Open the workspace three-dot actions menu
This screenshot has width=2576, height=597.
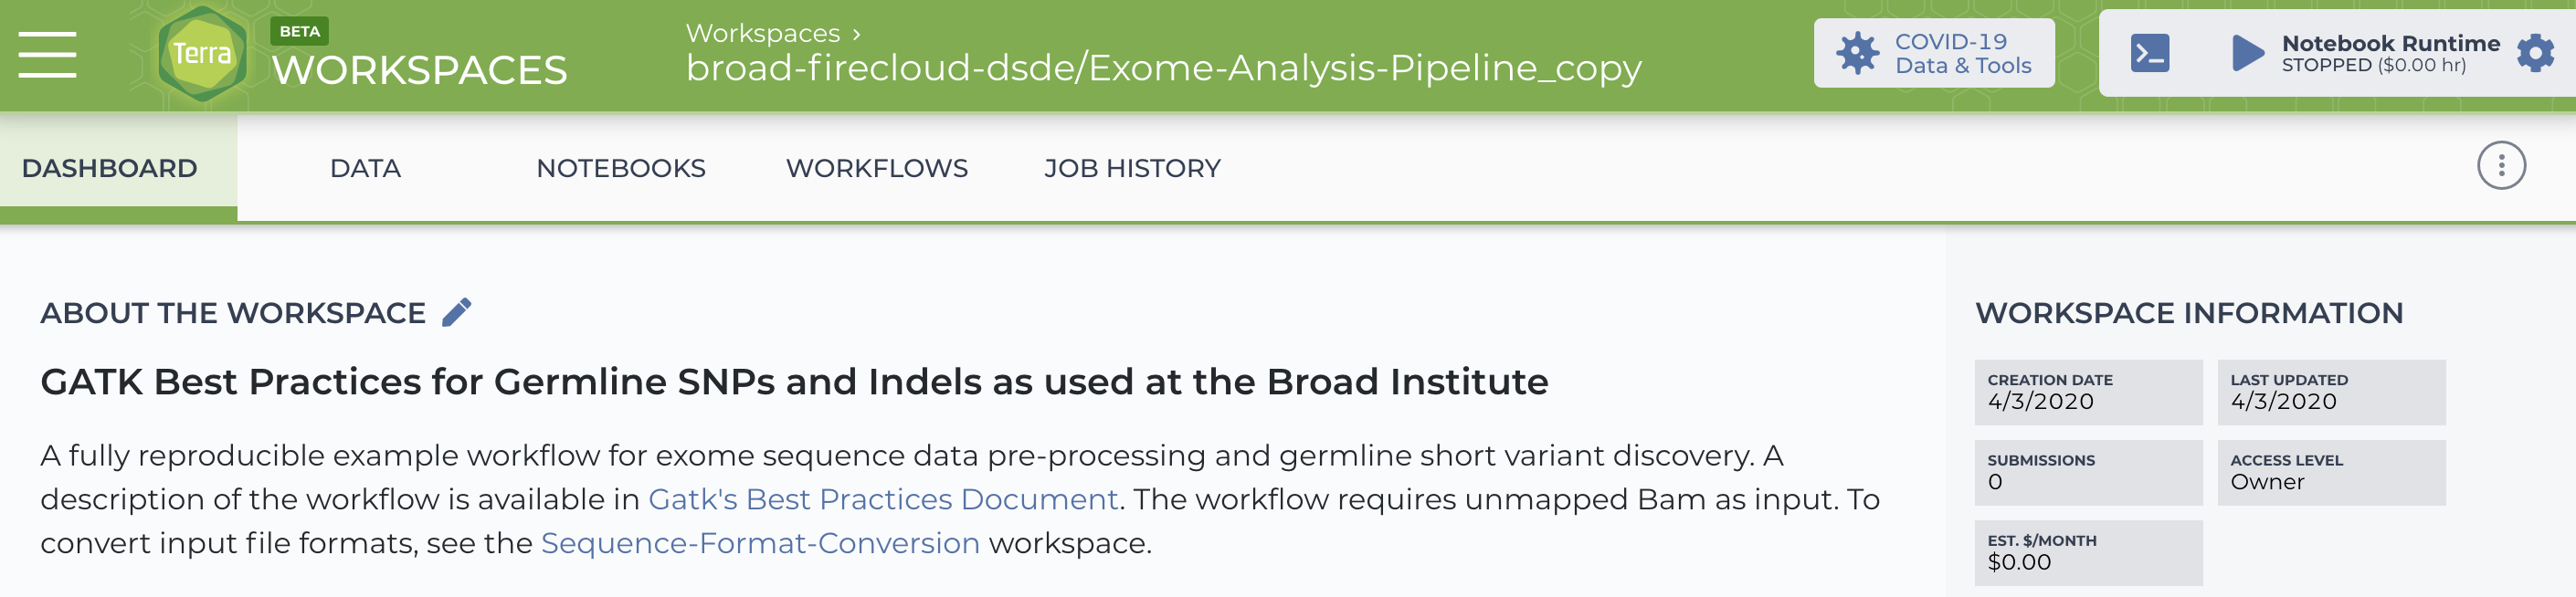(2501, 166)
